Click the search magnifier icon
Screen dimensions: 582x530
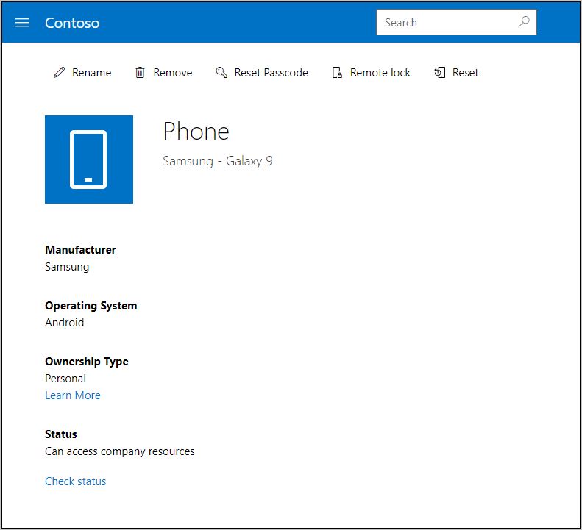pyautogui.click(x=524, y=22)
